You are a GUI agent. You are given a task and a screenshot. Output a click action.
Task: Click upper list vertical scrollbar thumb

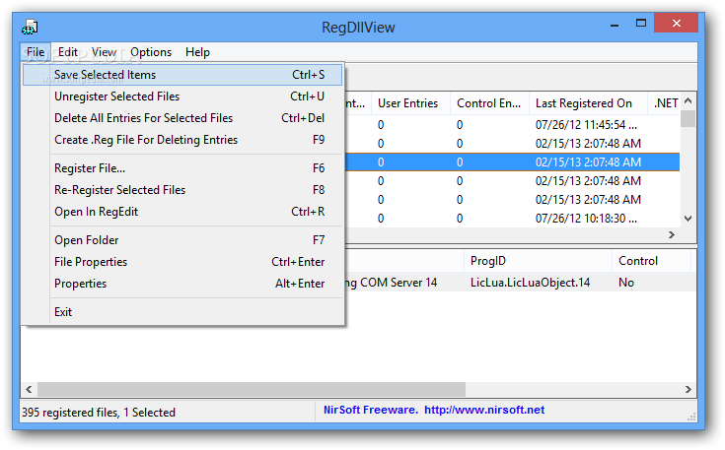[689, 118]
